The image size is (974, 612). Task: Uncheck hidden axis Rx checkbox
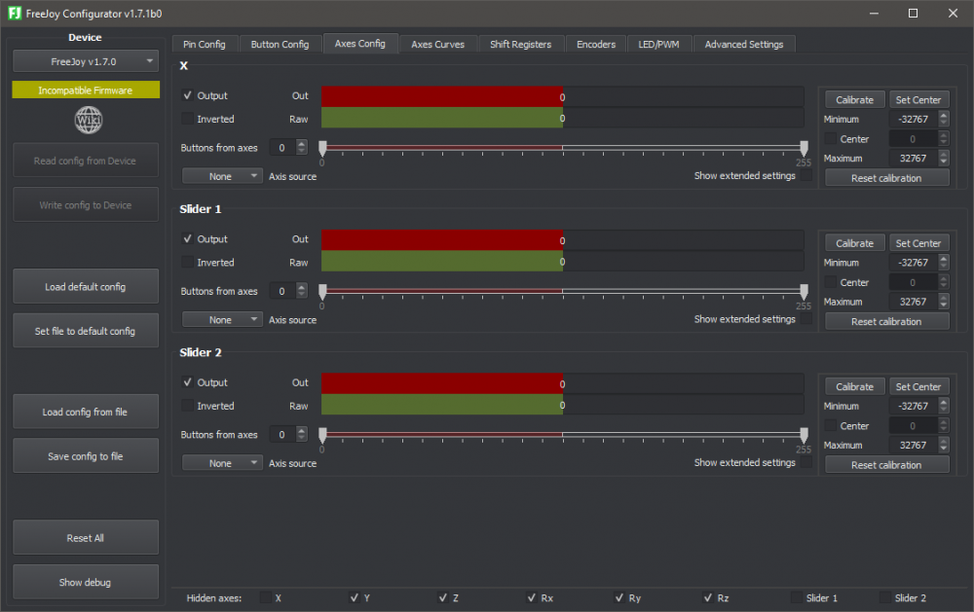[x=532, y=597]
